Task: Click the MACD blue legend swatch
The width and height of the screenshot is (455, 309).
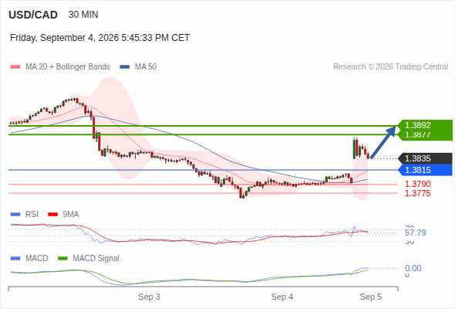Action: coord(15,259)
